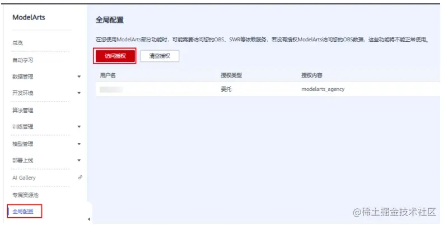Collapse the sidebar with the arrow icon
The height and width of the screenshot is (225, 444).
89,219
